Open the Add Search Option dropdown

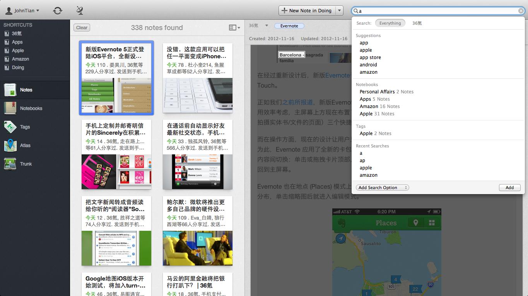pyautogui.click(x=382, y=188)
